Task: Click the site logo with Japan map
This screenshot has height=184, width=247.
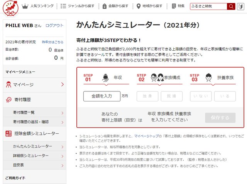Action: pos(10,8)
